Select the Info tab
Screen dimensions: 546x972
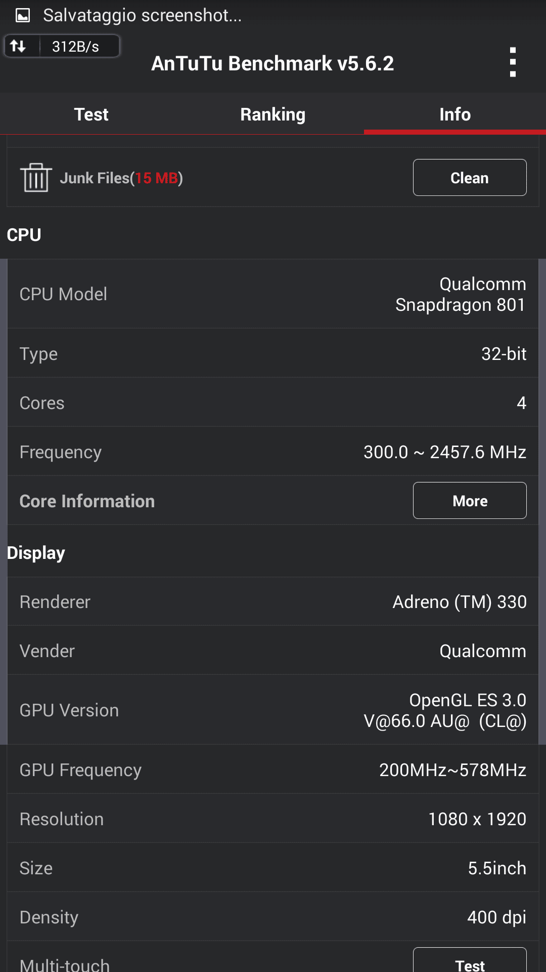455,114
